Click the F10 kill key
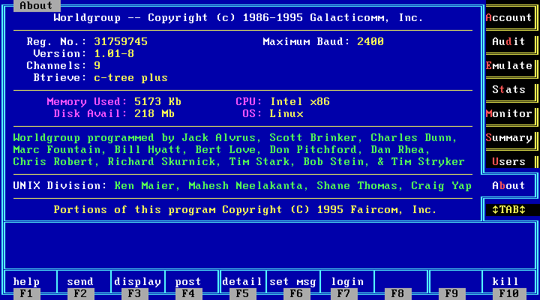The image size is (540, 300). pos(506,287)
